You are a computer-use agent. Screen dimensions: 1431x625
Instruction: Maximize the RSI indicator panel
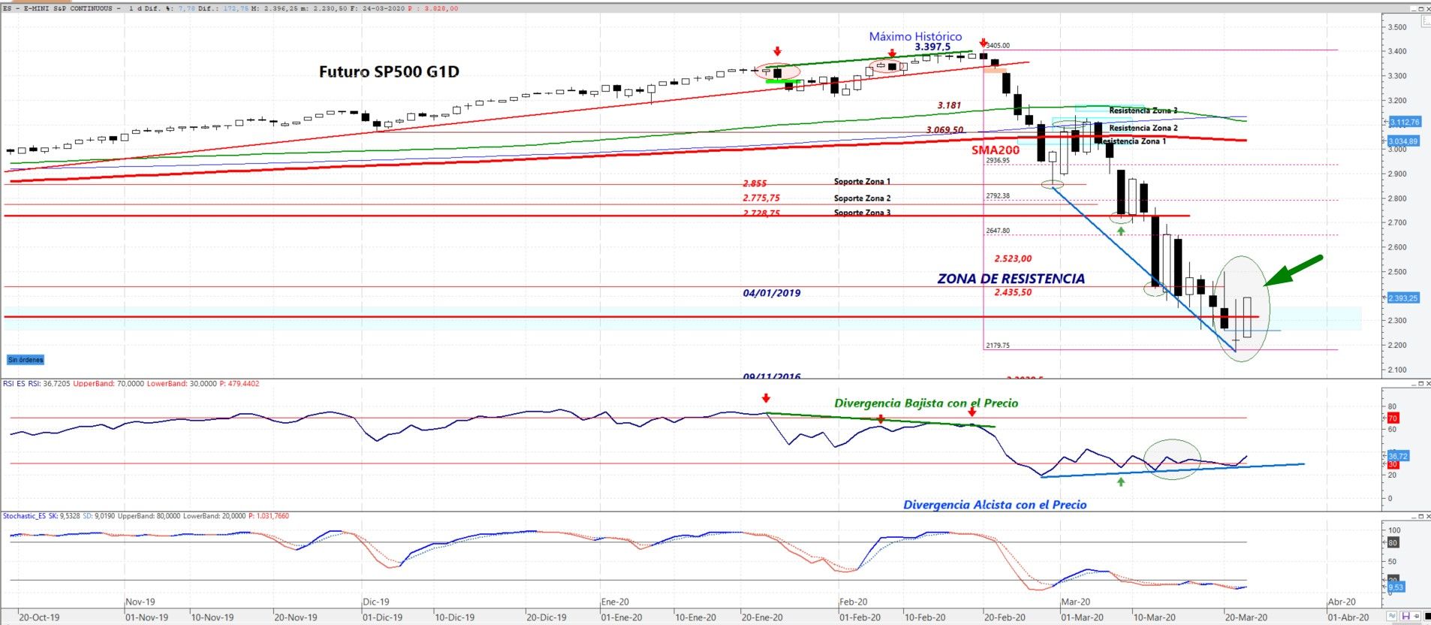click(1420, 383)
